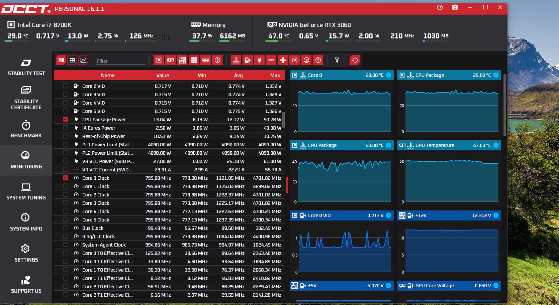Check the Bus Clock checkbox
The width and height of the screenshot is (559, 305).
(x=66, y=228)
